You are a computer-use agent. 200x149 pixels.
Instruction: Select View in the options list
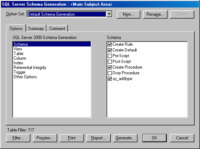(x=52, y=49)
